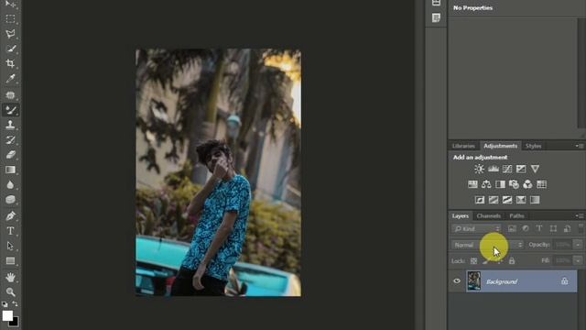Viewport: 586px width, 330px height.
Task: Open the Adjustments panel flyout menu
Action: click(x=580, y=146)
